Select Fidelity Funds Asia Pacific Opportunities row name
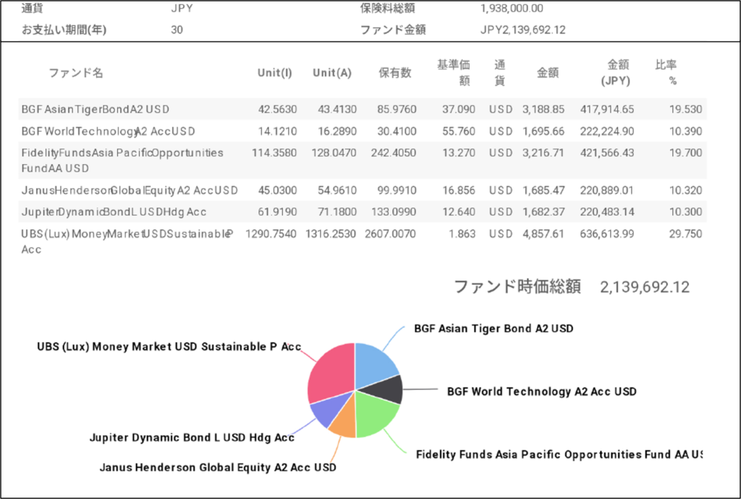Viewport: 741px width, 499px height. coord(122,161)
